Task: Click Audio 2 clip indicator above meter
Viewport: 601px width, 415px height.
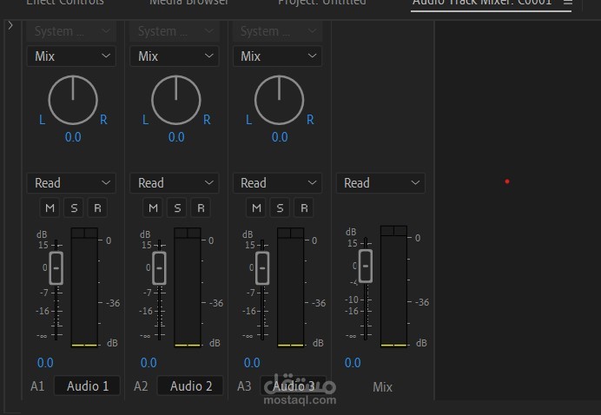Action: click(x=188, y=233)
